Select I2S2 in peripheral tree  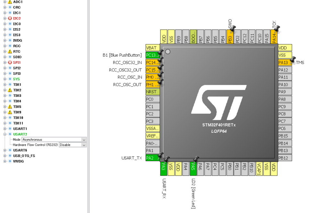point(17,29)
